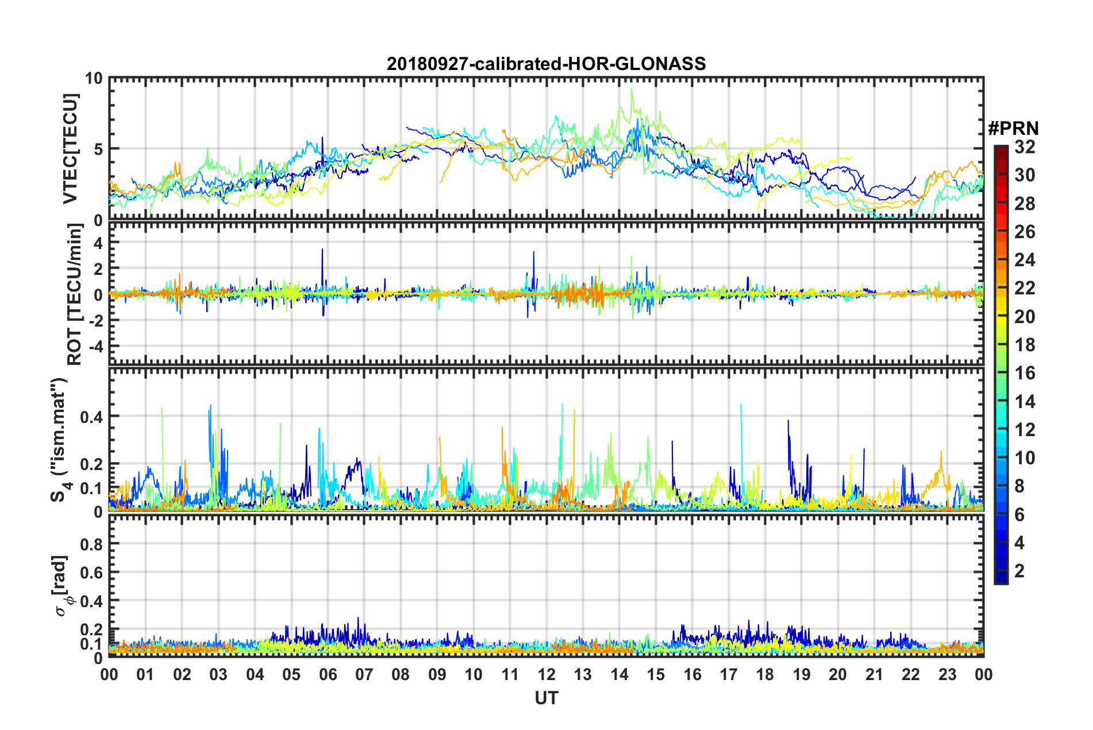Click UT axis tick label 21
1093x730 pixels.
pyautogui.click(x=875, y=674)
